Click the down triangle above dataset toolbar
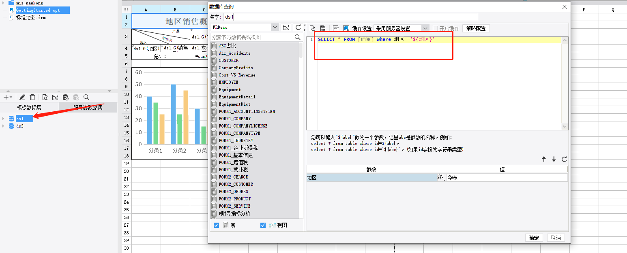Image resolution: width=627 pixels, height=253 pixels. point(109,91)
